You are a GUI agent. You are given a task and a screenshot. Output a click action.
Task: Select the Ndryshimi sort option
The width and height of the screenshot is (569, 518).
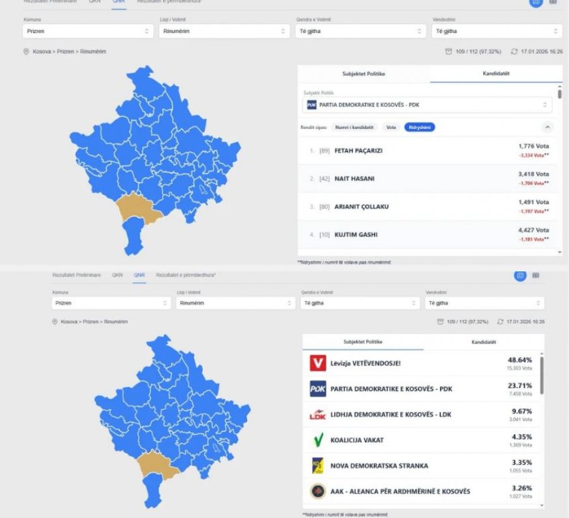(x=420, y=127)
